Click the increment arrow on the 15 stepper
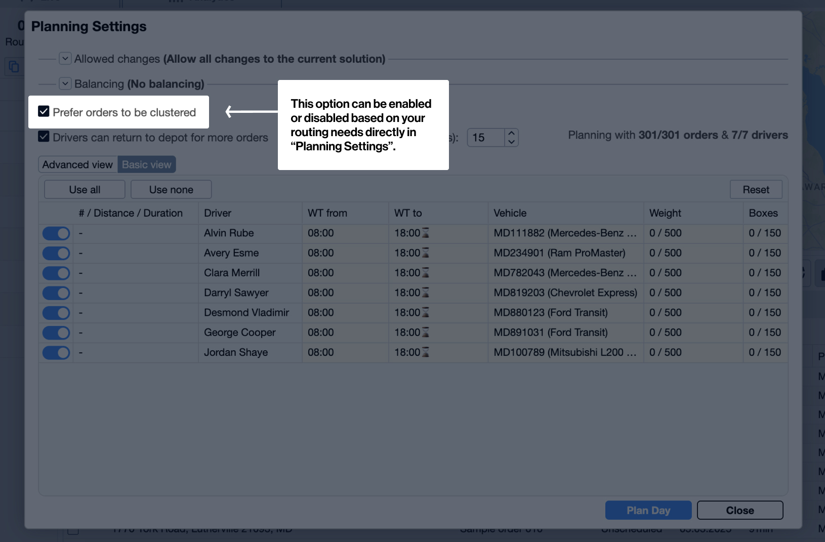 coord(511,132)
